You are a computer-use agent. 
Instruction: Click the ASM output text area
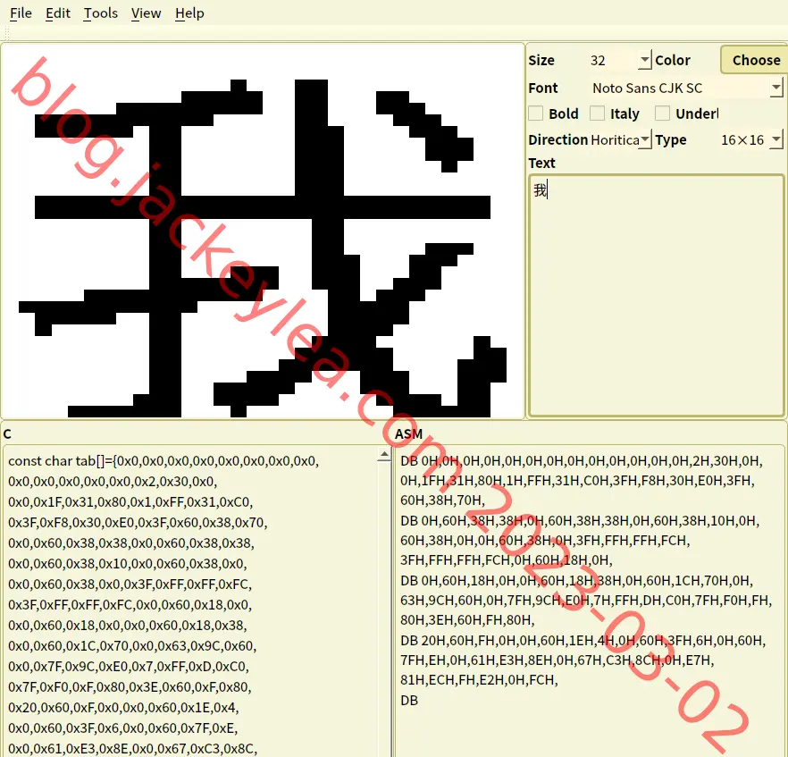(590, 601)
